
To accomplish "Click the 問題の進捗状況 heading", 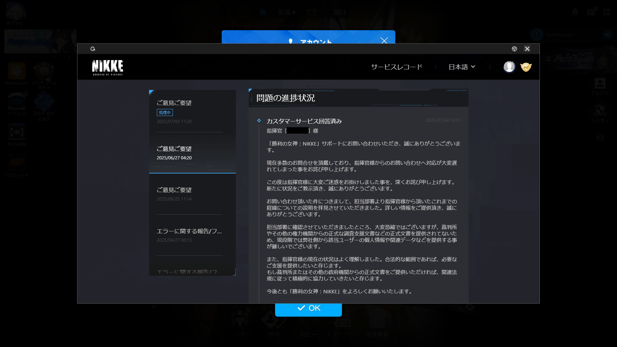I will (285, 98).
